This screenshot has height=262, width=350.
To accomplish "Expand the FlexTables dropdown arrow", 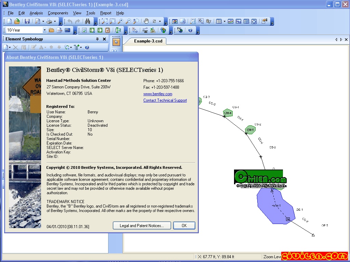I will pos(224,22).
